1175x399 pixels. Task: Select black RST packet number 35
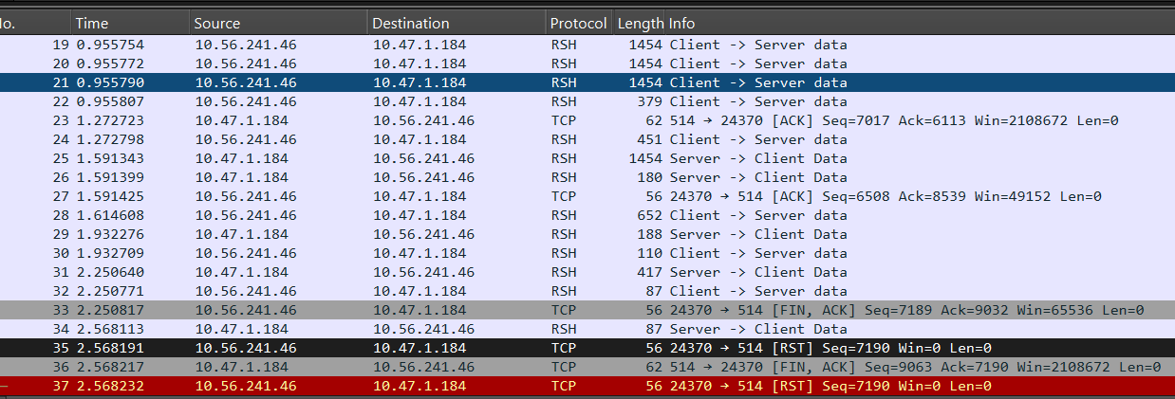(587, 348)
